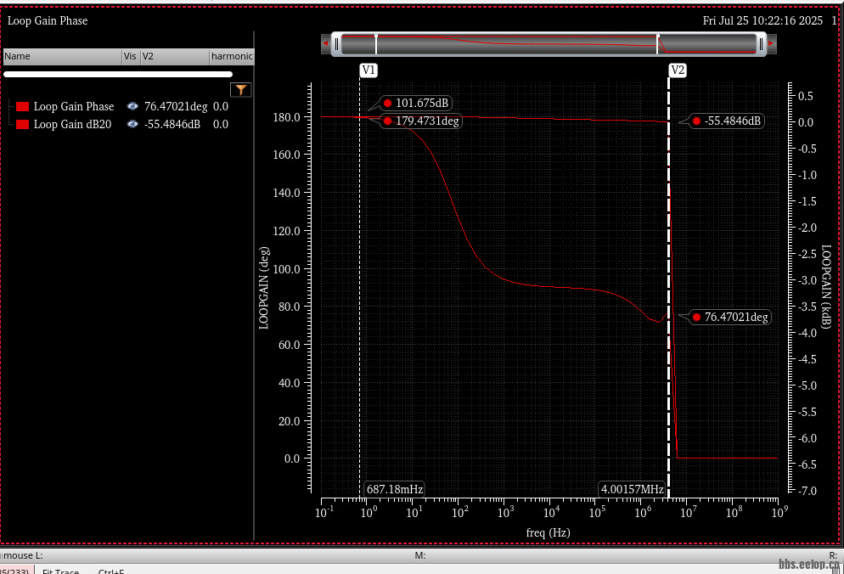This screenshot has height=574, width=844.
Task: Click the 101.675dB marker readout
Action: click(x=416, y=103)
